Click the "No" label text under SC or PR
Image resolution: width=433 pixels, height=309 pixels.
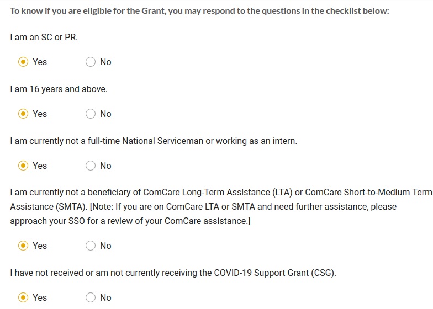pos(105,62)
